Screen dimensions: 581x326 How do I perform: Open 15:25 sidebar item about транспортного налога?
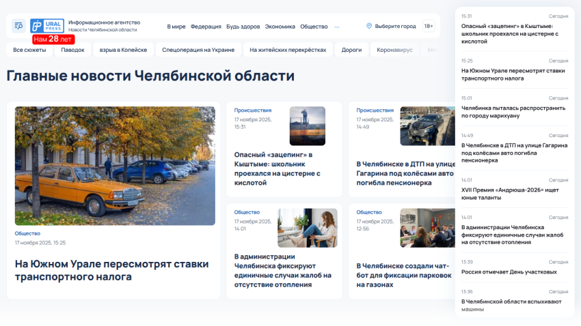pos(513,74)
